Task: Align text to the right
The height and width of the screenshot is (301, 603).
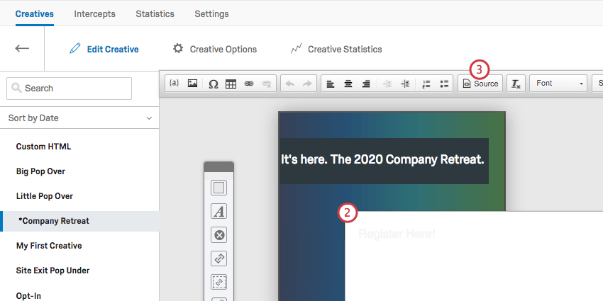Action: click(x=366, y=84)
